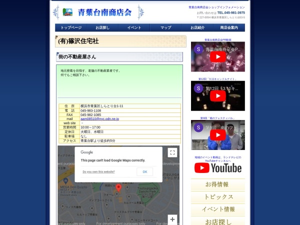Viewport: 300px width, 225px height.
Task: Open the トップページ menu item
Action: coord(71,27)
